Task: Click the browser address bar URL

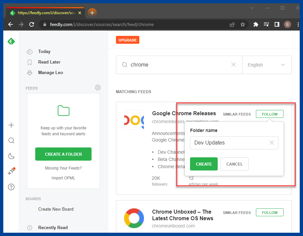Action: pos(102,25)
